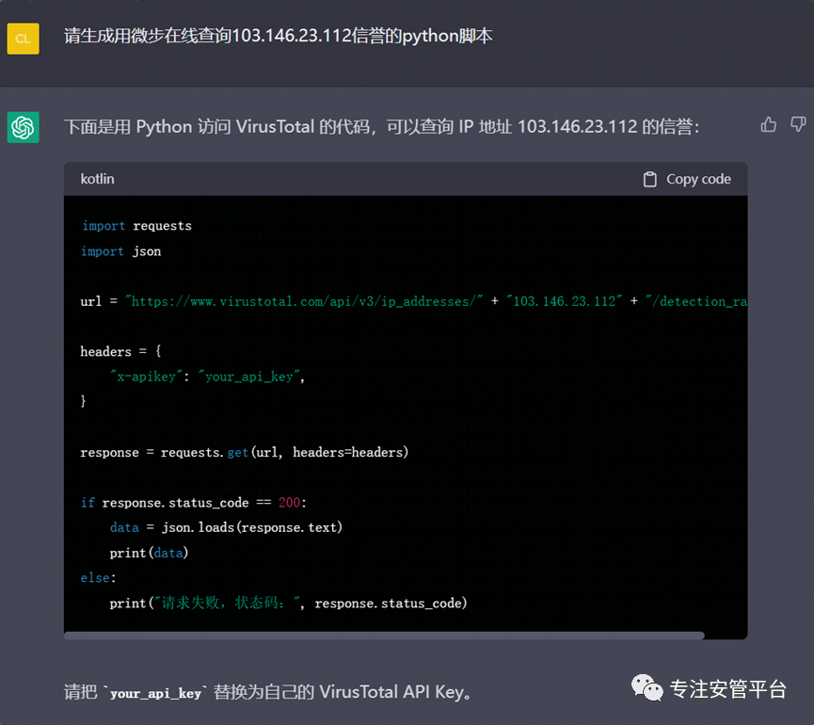Click the horizontal scrollbar under the code

point(384,636)
